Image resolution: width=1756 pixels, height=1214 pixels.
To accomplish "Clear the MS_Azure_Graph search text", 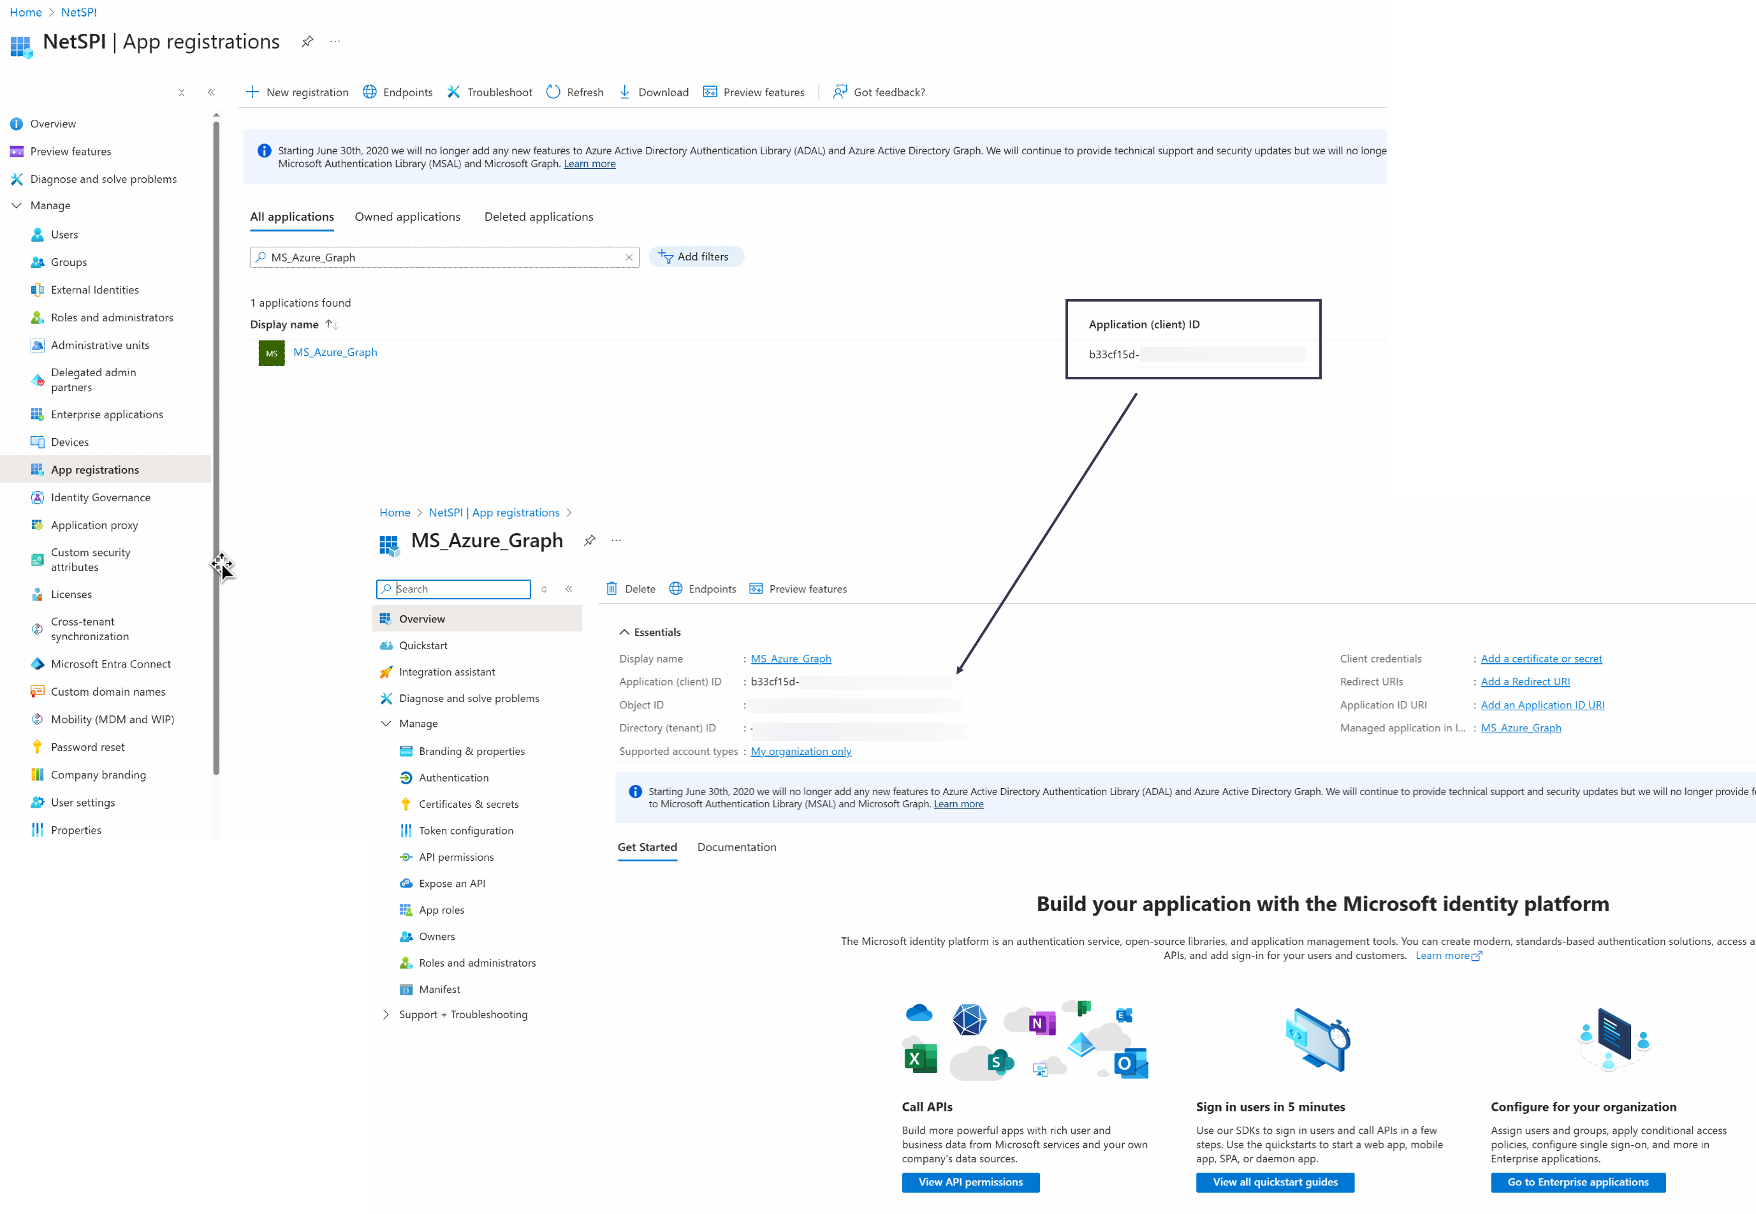I will 629,257.
